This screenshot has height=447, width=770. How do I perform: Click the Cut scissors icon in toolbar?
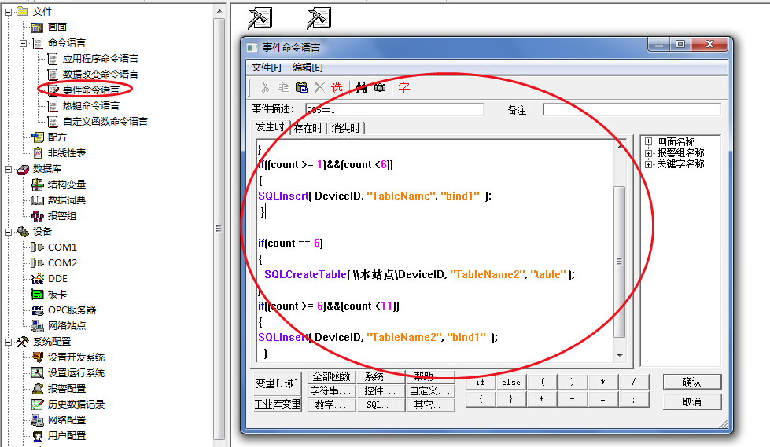pyautogui.click(x=265, y=87)
